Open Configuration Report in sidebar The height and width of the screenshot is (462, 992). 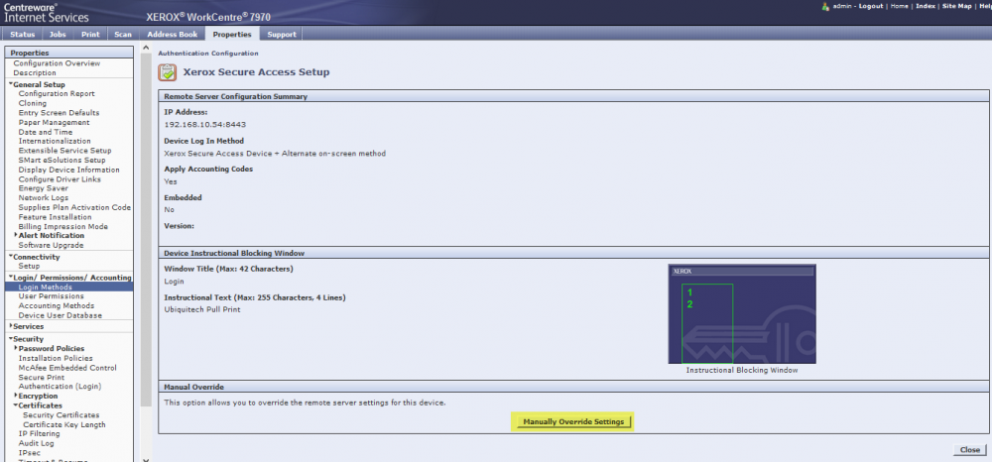(x=57, y=94)
